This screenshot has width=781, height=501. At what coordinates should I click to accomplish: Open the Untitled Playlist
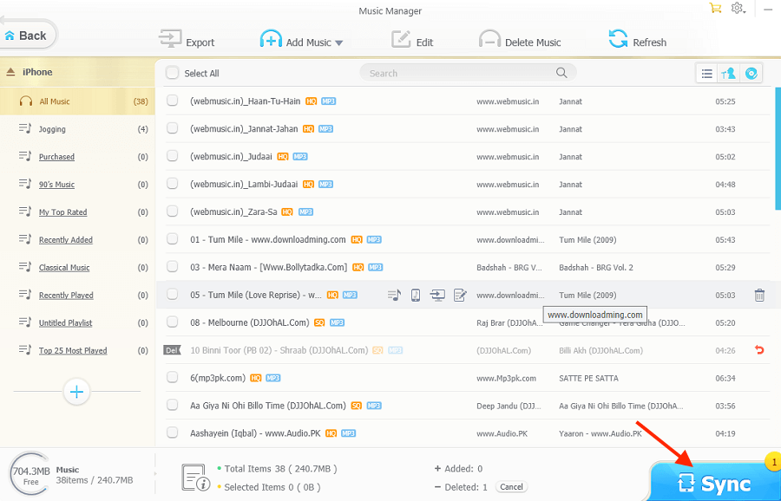66,323
